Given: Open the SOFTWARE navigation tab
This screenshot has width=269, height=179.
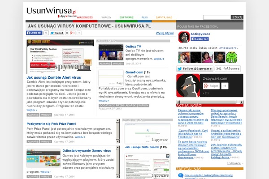Looking at the screenshot, I should click(x=126, y=17).
